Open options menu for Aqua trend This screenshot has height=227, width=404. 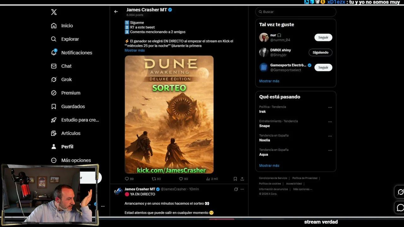330,150
